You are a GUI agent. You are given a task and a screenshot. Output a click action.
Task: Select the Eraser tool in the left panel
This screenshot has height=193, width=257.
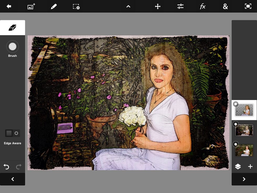[12, 27]
